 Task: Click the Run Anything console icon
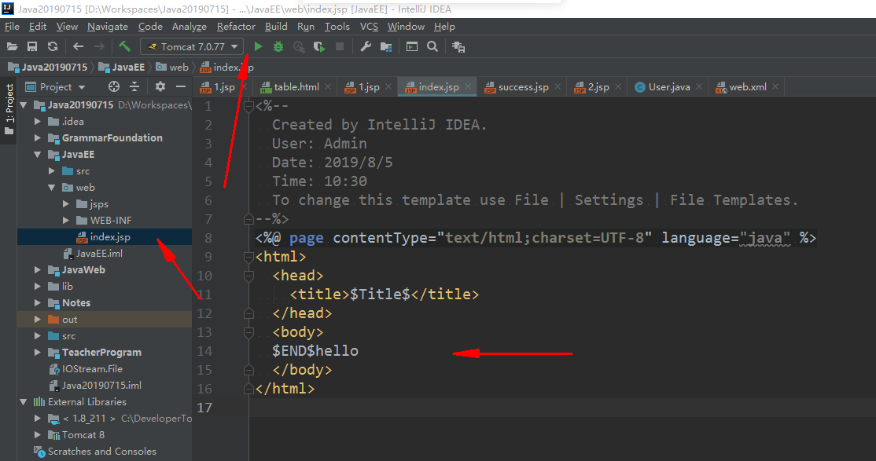(412, 47)
